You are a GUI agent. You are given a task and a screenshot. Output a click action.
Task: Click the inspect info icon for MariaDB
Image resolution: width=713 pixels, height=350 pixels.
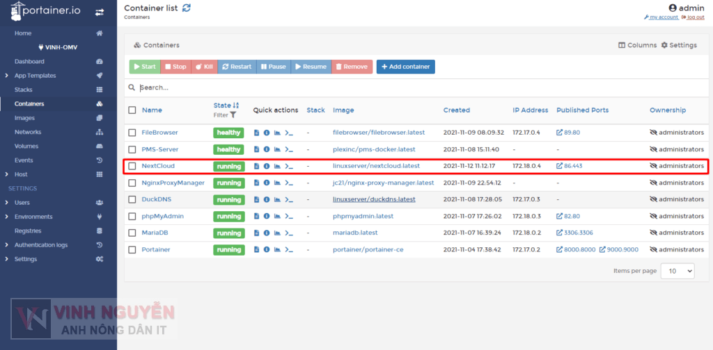[267, 233]
